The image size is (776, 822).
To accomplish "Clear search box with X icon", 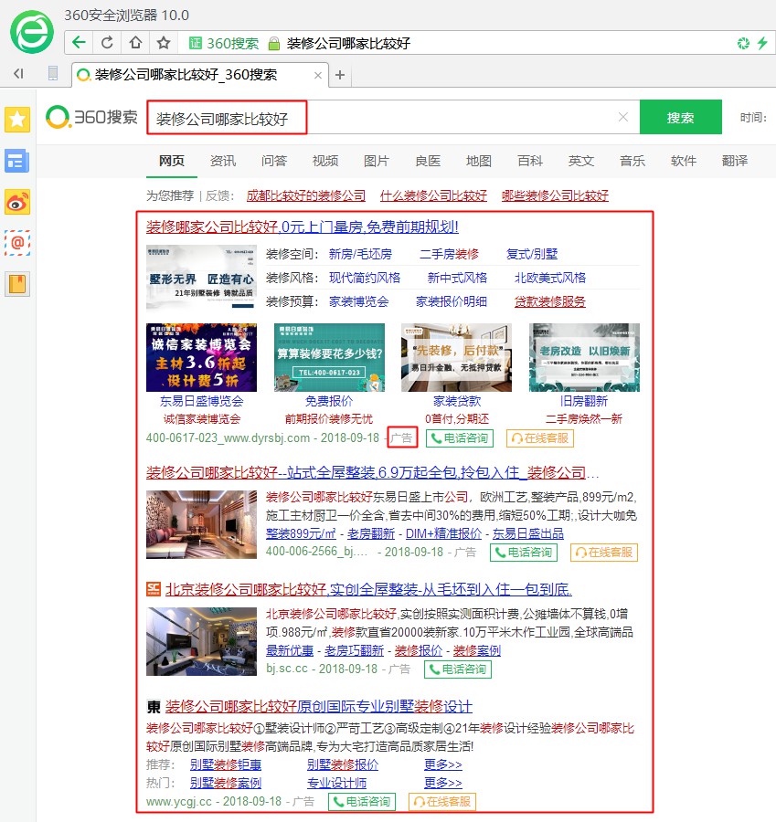I will pos(622,117).
